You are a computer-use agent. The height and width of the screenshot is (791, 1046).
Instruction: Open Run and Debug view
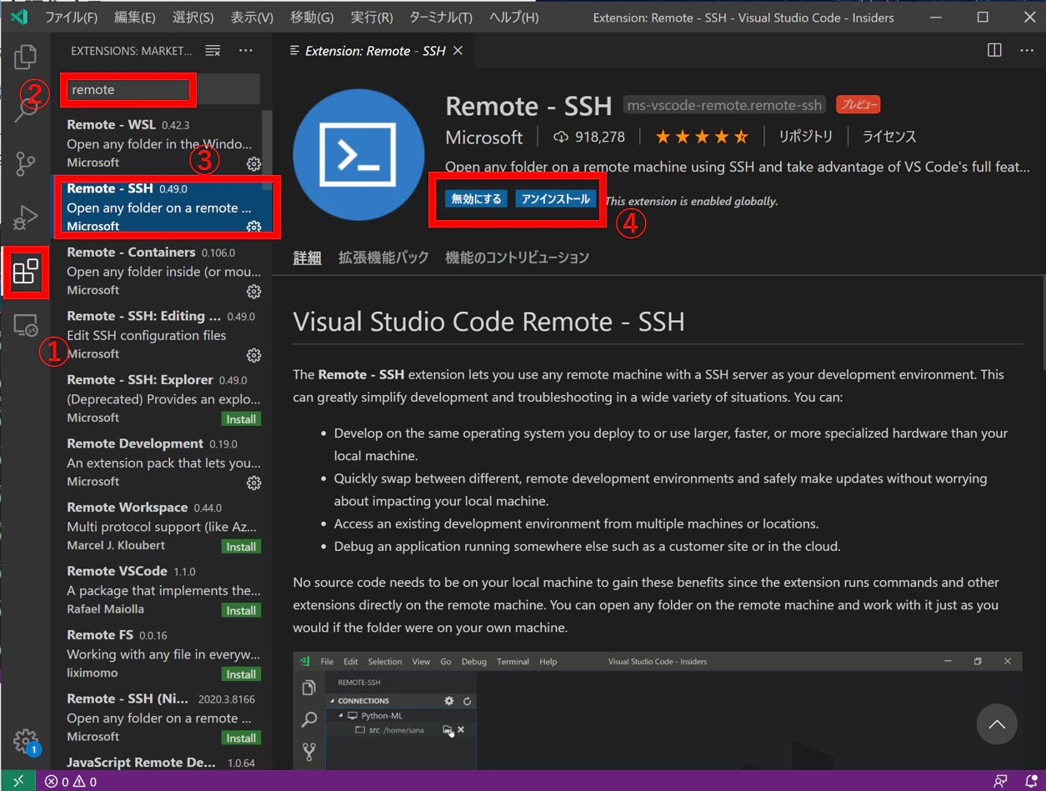26,218
